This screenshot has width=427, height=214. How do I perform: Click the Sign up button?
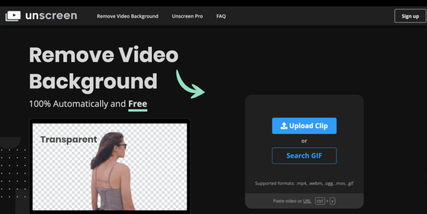410,16
